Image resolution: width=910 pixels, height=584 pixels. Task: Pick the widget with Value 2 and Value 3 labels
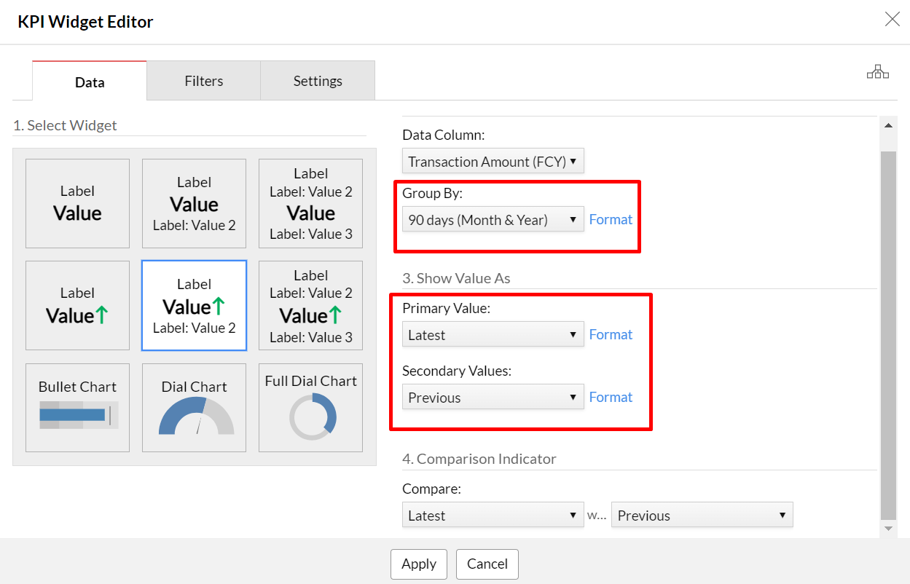pyautogui.click(x=310, y=203)
